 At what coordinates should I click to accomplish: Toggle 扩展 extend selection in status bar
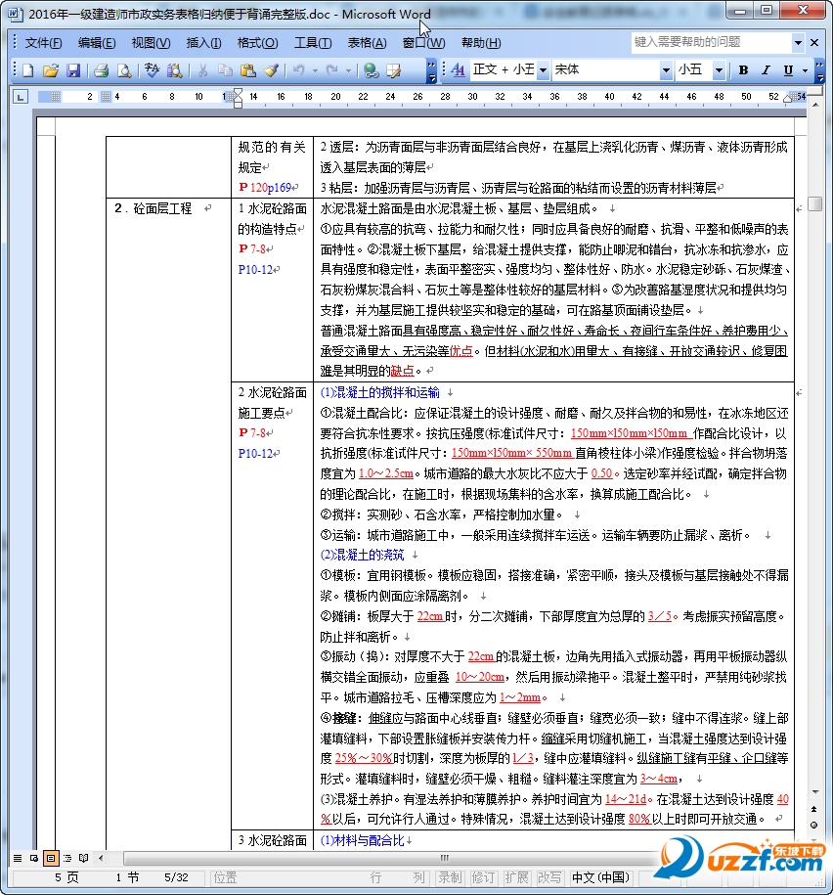tap(516, 877)
